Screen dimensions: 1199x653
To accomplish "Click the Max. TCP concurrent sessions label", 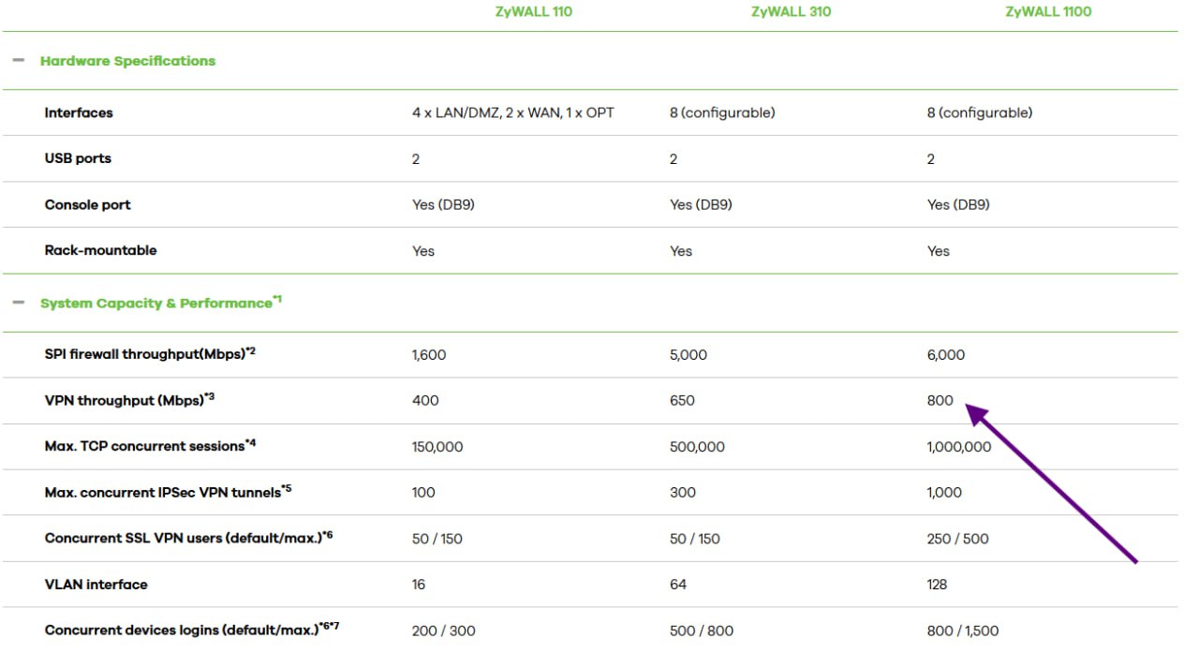I will [150, 446].
